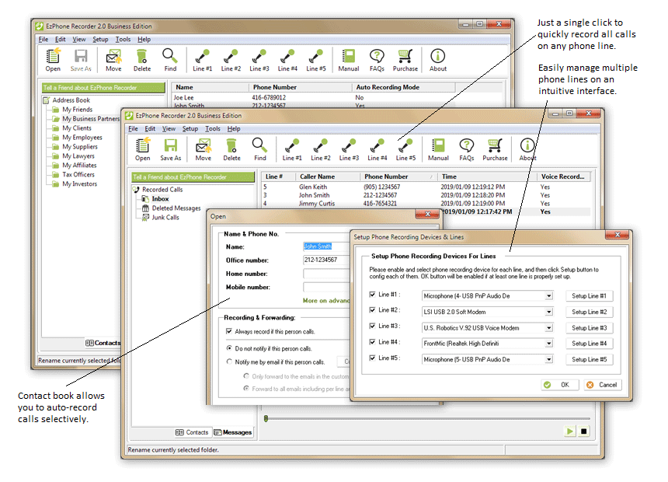
Task: Open Manual from front window toolbar
Action: tap(438, 148)
